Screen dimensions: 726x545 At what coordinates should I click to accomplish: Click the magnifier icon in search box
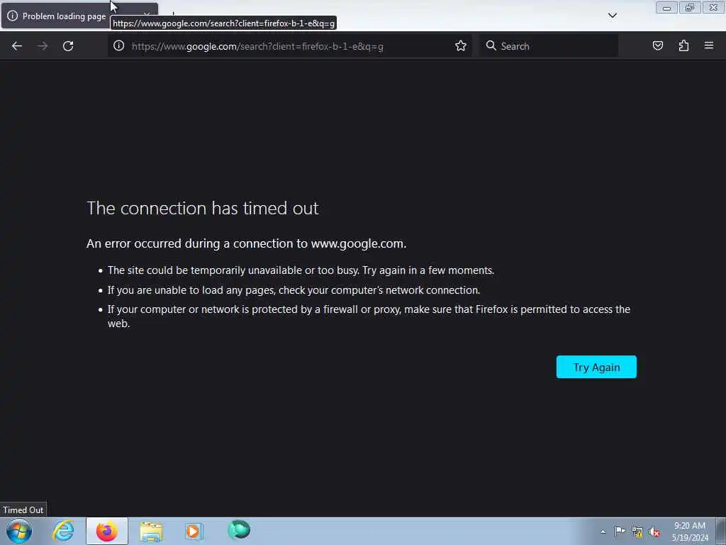click(x=491, y=45)
